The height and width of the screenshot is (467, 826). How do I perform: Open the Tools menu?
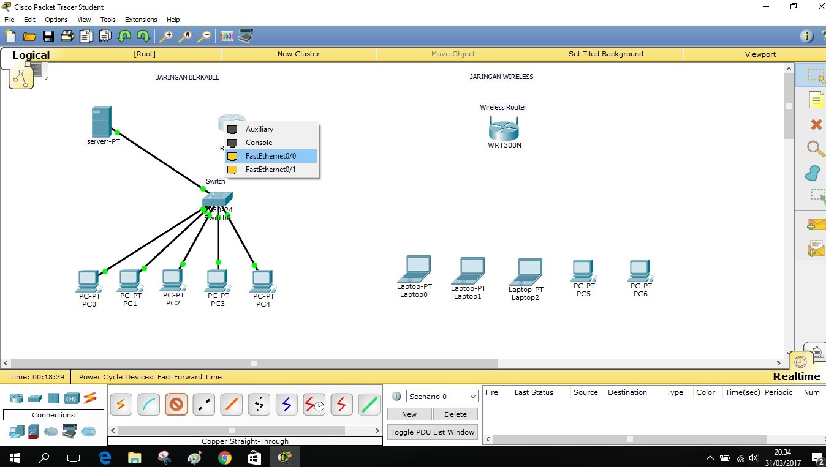(108, 20)
